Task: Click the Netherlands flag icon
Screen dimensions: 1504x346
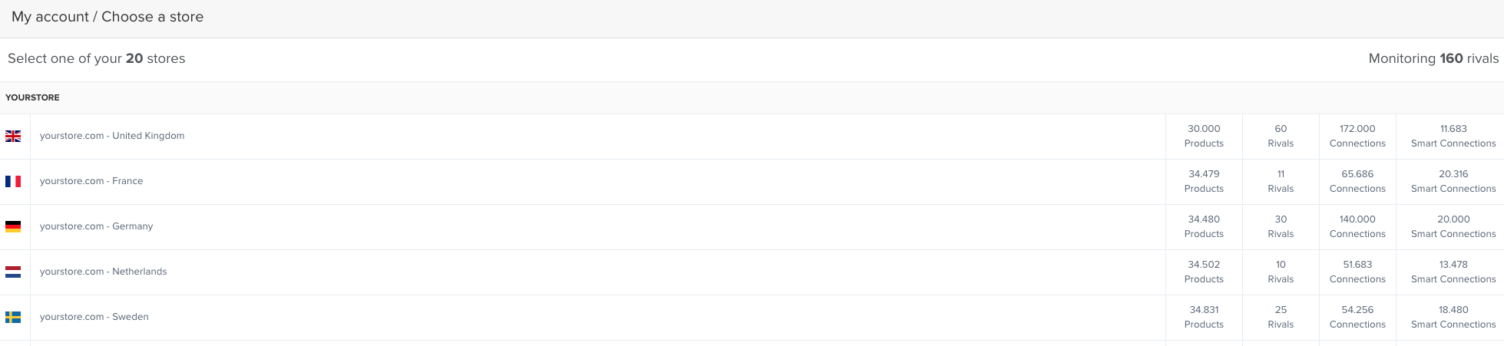Action: [13, 272]
